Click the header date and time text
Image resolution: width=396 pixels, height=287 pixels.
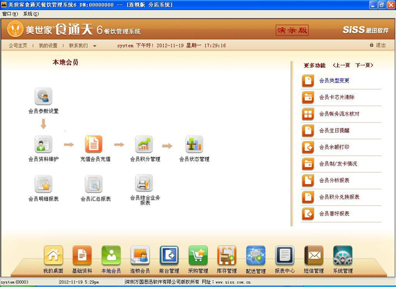[191, 46]
